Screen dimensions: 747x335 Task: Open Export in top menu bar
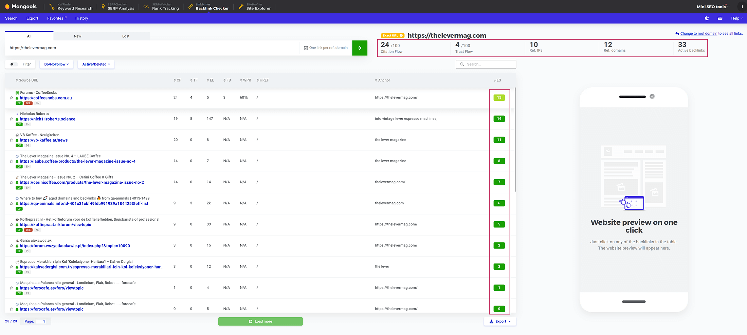(x=32, y=18)
